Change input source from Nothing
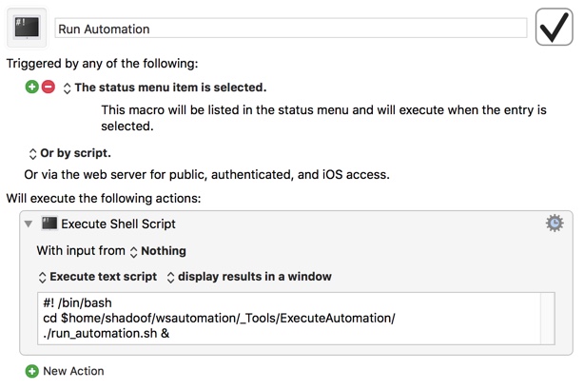This screenshot has width=584, height=390. pos(158,251)
